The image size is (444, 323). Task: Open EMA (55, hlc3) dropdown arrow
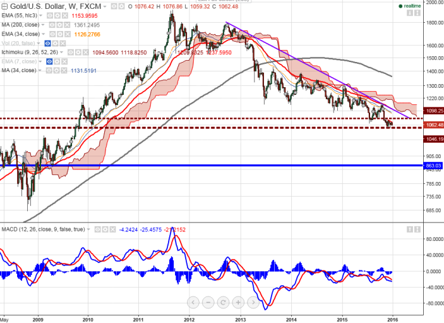click(x=41, y=16)
